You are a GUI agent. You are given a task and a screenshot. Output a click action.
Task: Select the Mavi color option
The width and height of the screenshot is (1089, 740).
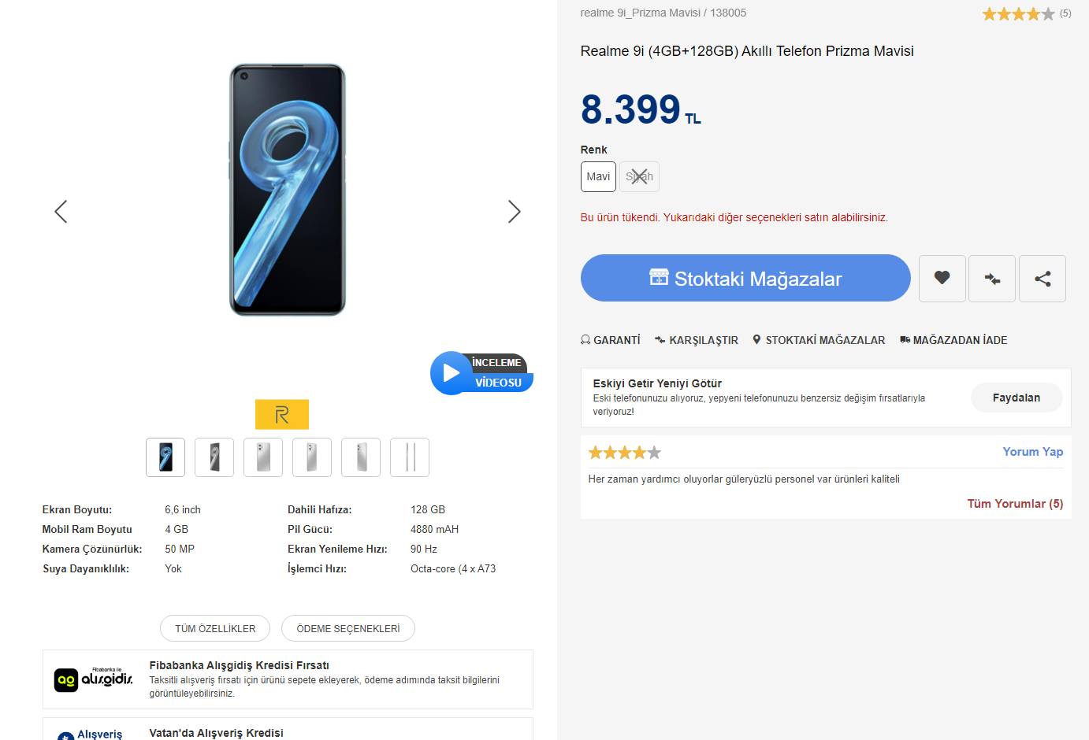598,176
